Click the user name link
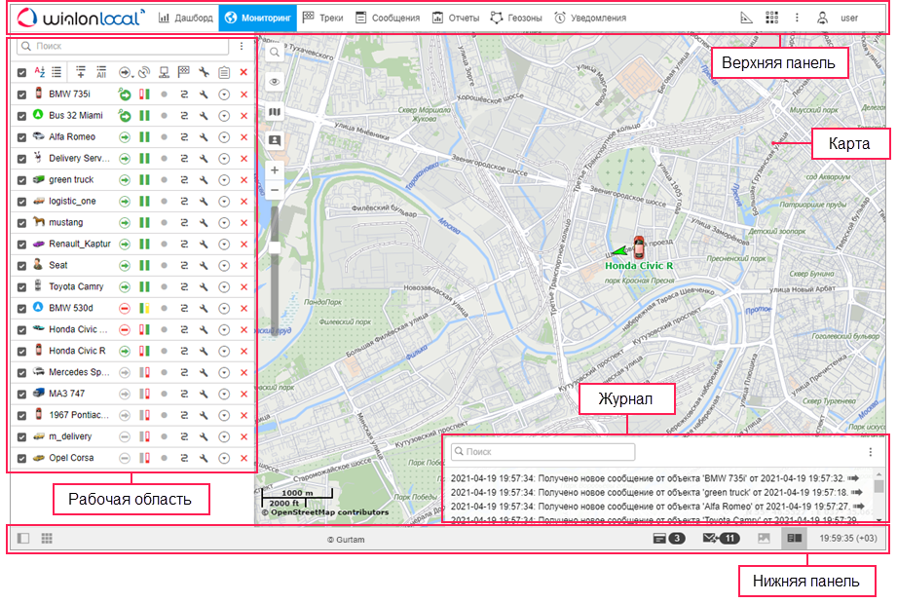The image size is (897, 603). 849,18
